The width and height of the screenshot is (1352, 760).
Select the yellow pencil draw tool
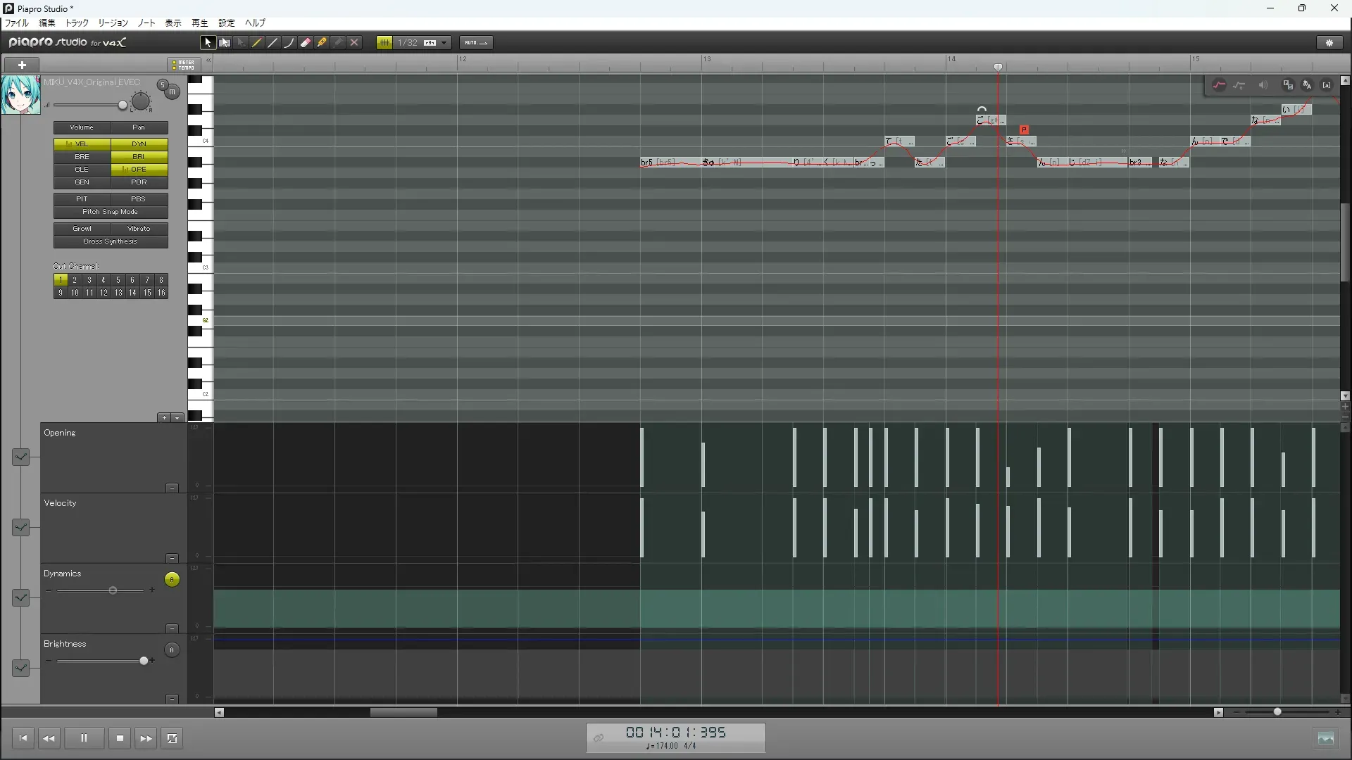tap(257, 43)
